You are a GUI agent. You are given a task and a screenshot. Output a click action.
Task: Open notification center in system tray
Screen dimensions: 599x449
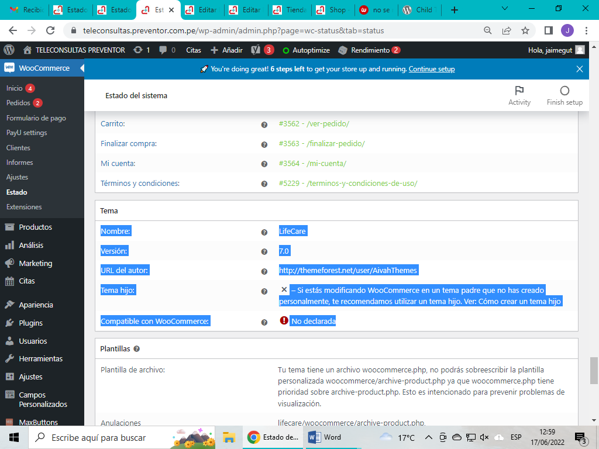click(x=580, y=437)
